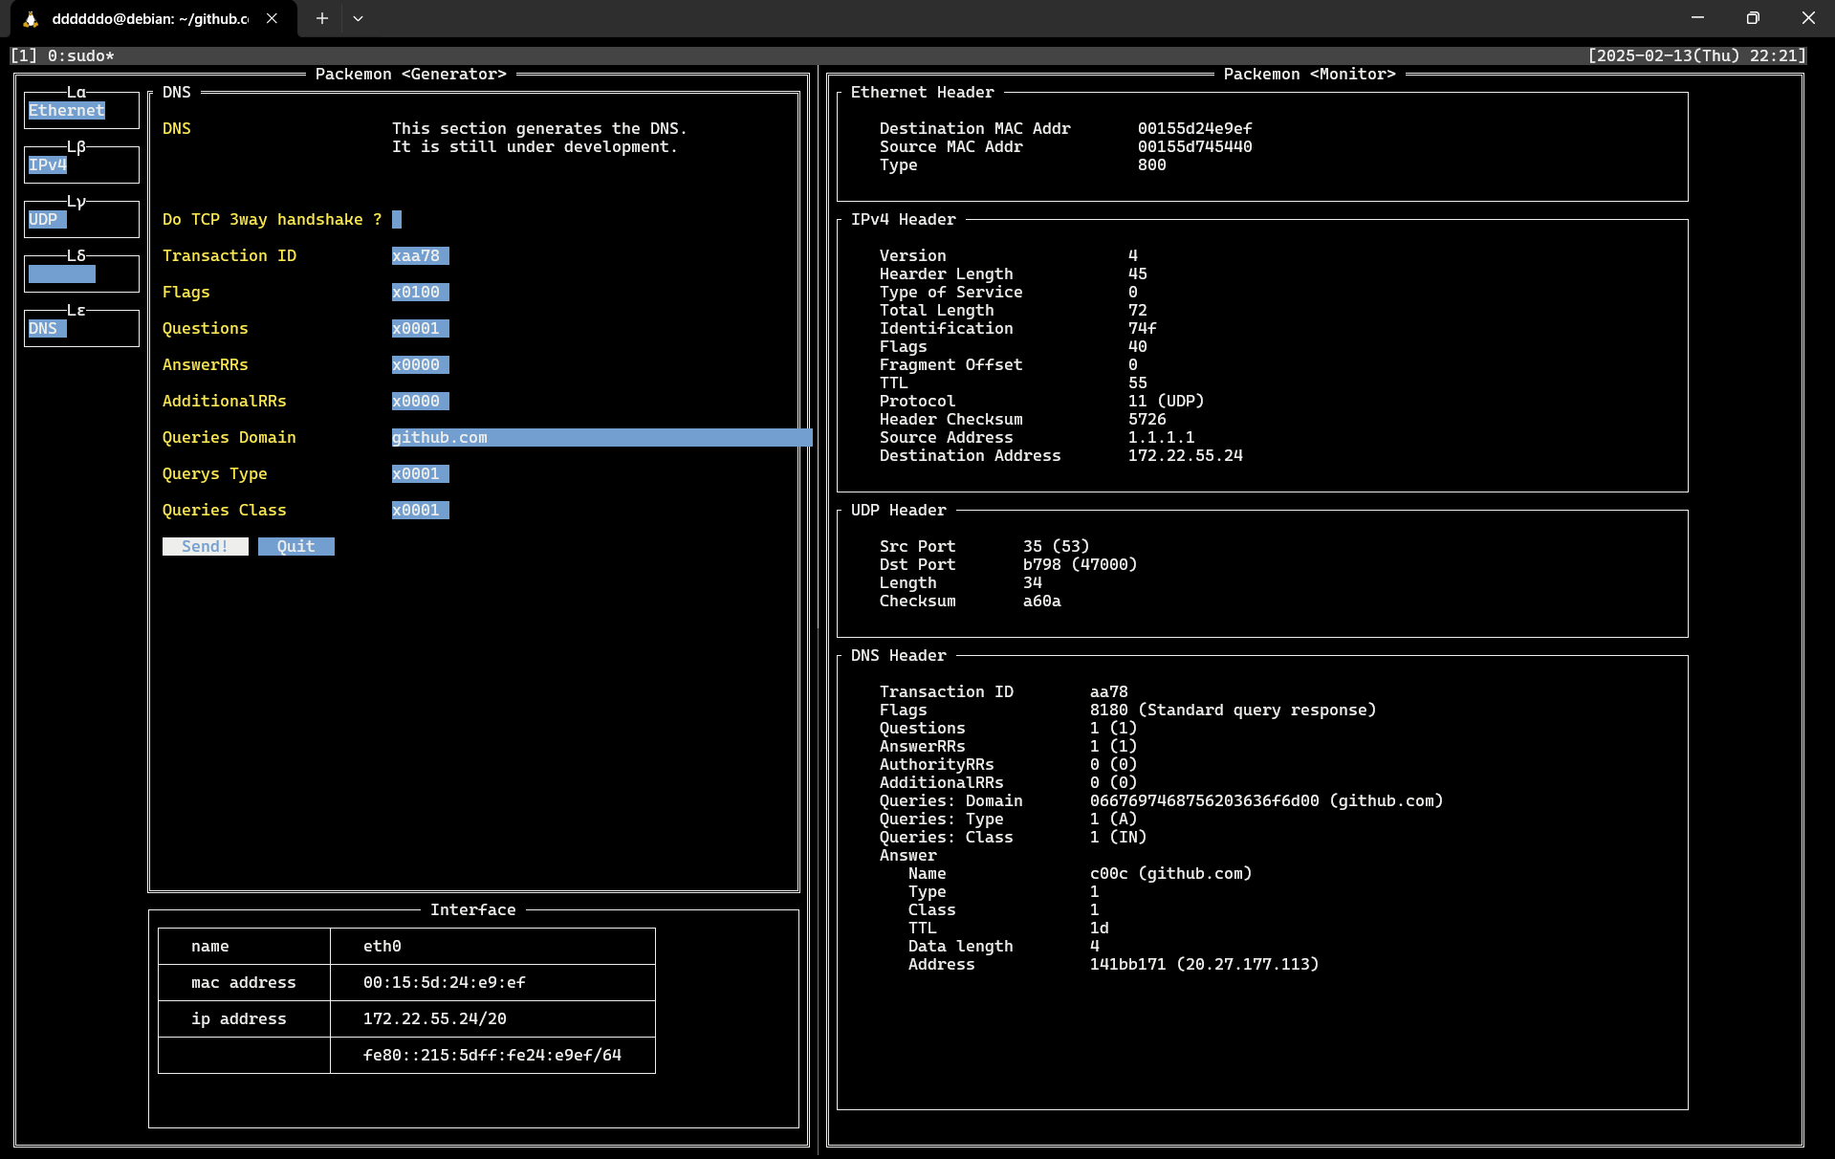This screenshot has height=1159, width=1835.
Task: Click the Destination Address 172.22.55.24 value
Action: 1186,456
